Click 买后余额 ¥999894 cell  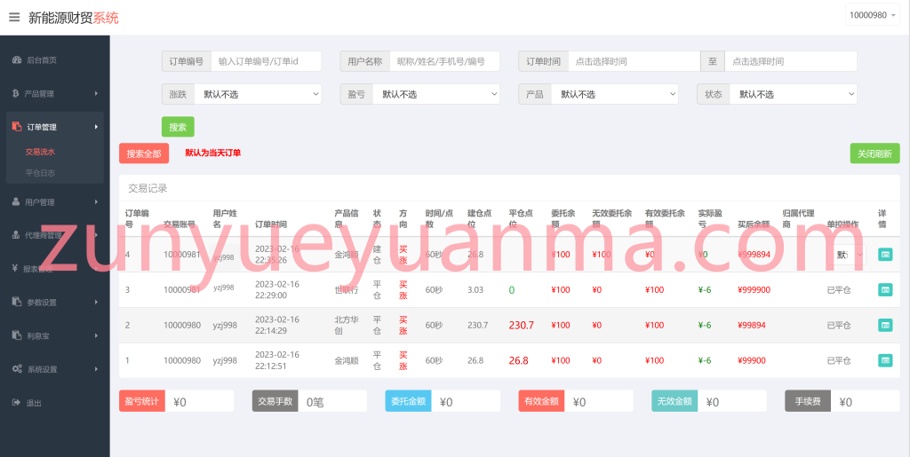pos(754,255)
